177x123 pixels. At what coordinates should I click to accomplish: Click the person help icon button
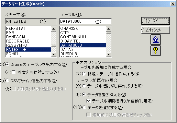tap(156, 40)
